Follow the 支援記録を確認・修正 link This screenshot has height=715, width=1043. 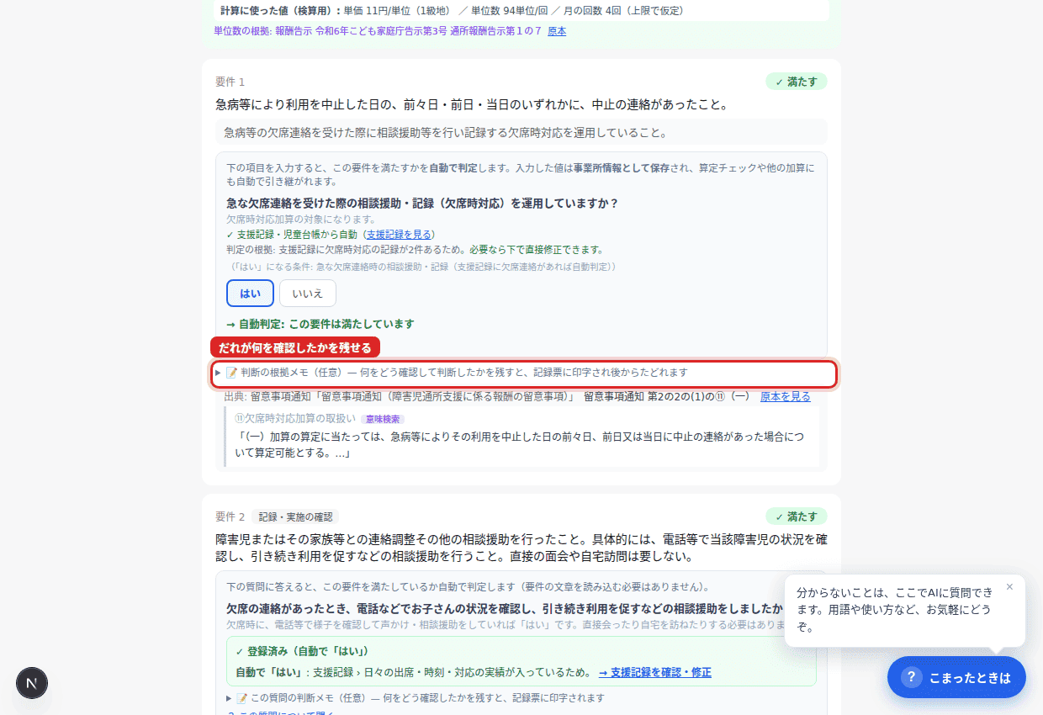point(655,672)
